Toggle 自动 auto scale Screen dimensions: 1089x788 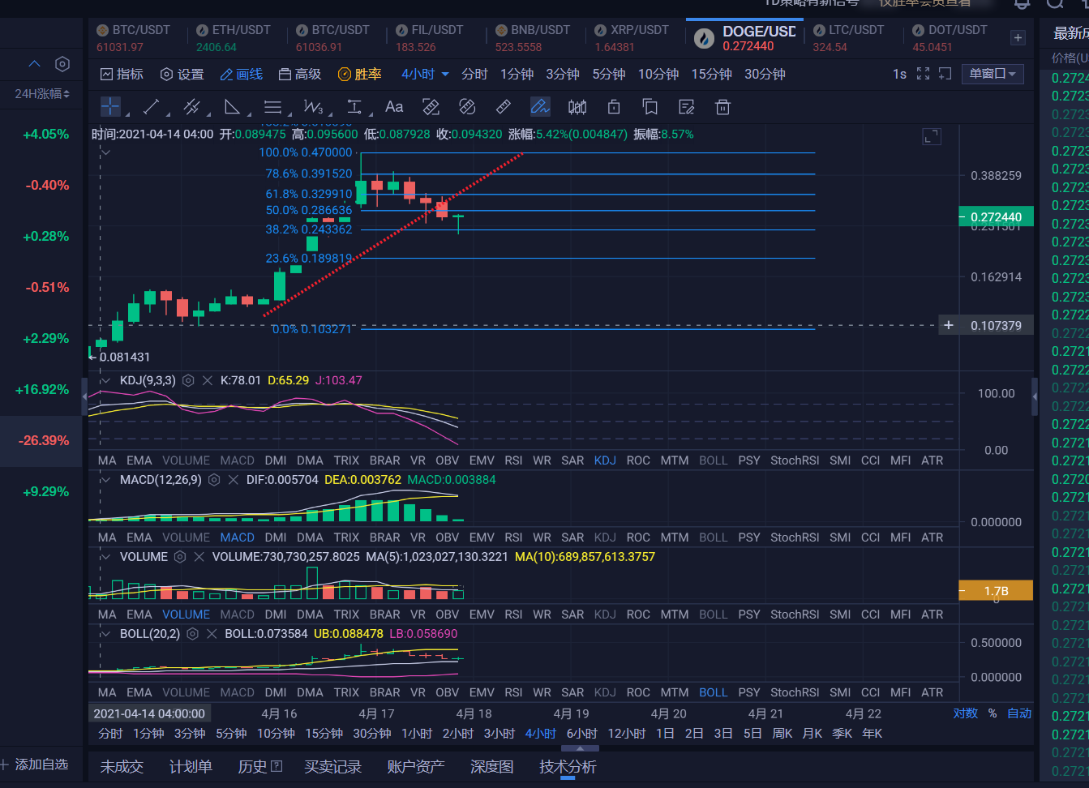[1019, 713]
